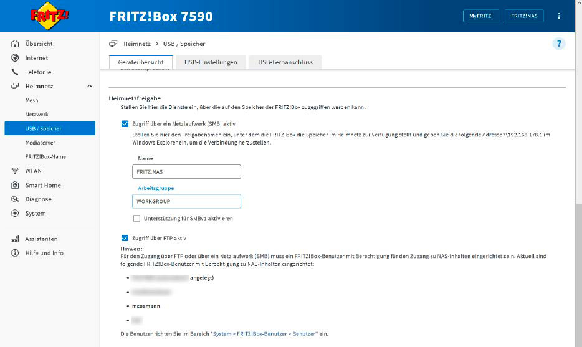582x347 pixels.
Task: Click the FRITZ!NAS button
Action: pos(524,16)
